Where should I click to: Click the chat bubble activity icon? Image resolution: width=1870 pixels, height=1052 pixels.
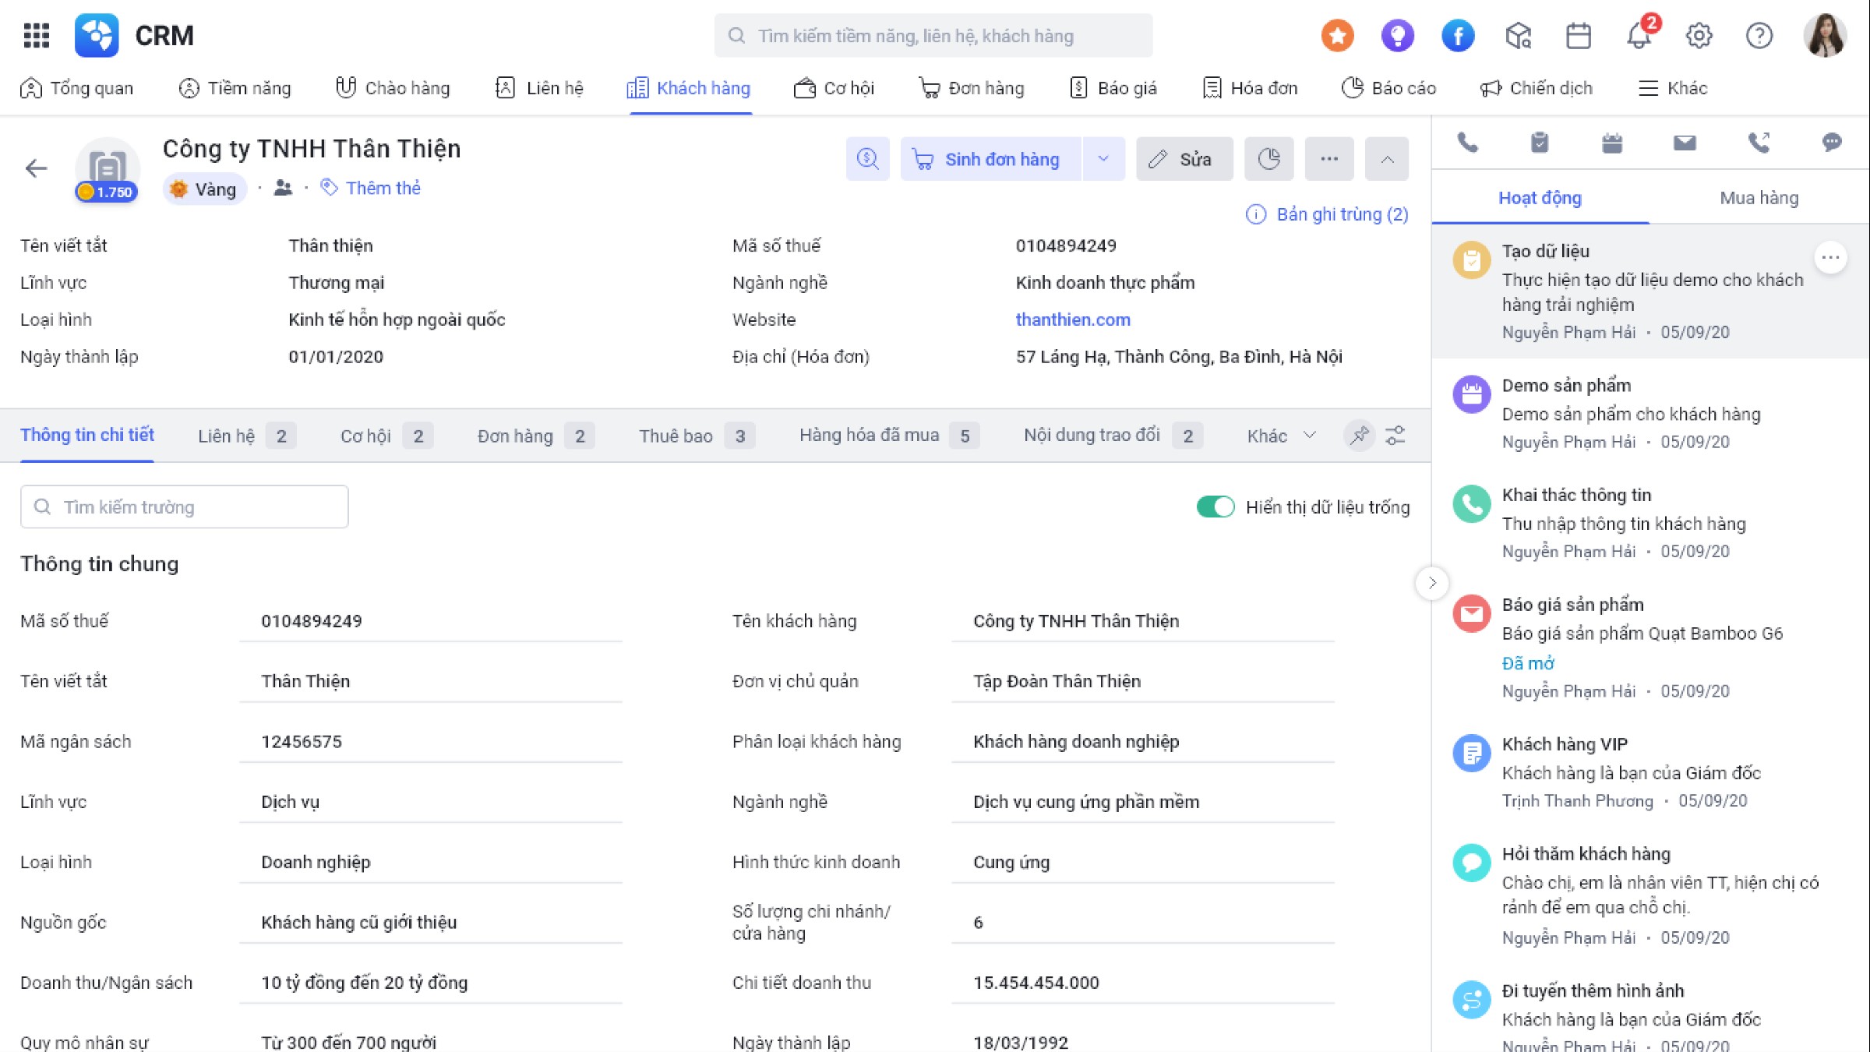1831,143
